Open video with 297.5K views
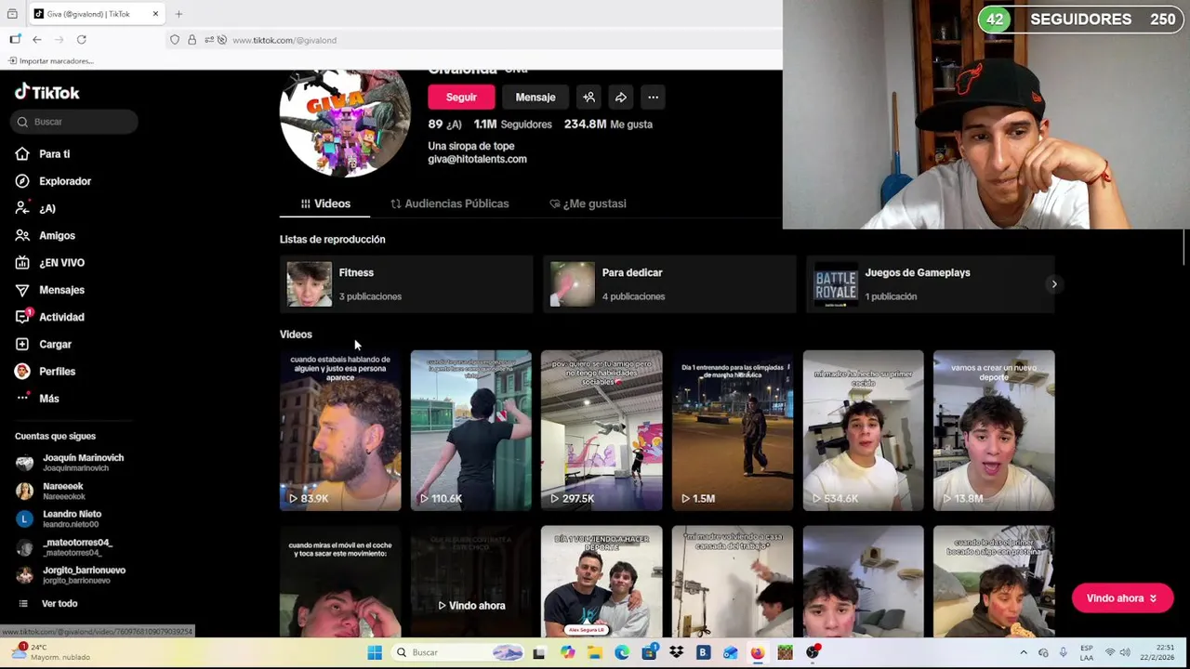Screen dimensions: 1190x669 pyautogui.click(x=602, y=430)
